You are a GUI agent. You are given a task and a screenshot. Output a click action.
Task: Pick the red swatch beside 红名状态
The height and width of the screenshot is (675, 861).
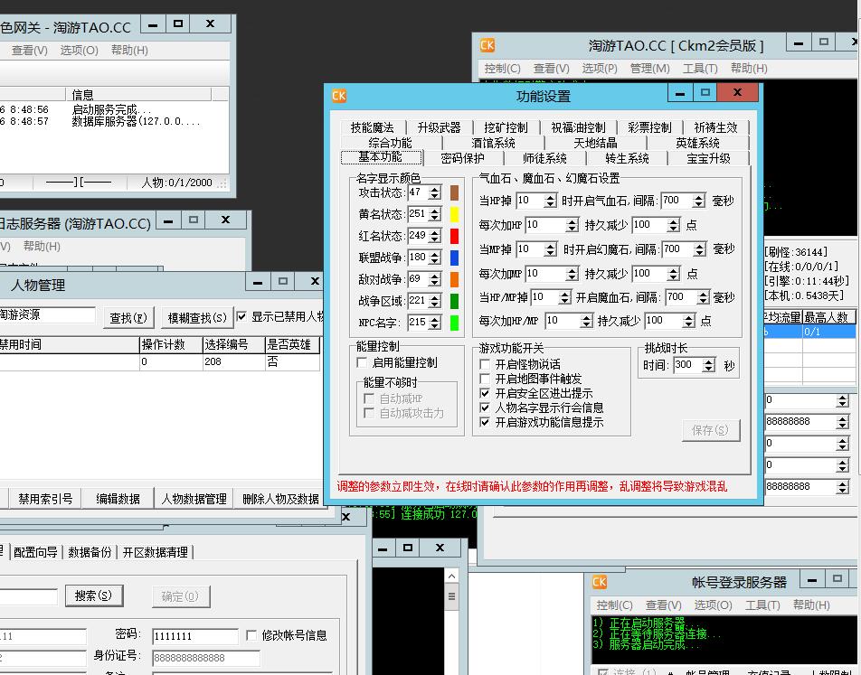coord(454,236)
